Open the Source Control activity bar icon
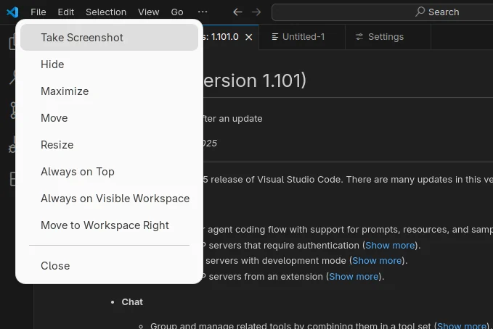493x329 pixels. (13, 110)
